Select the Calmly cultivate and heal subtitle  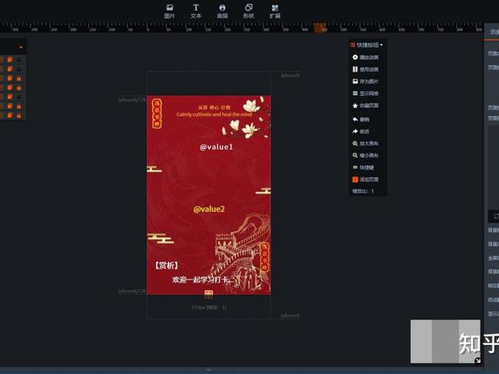(x=214, y=114)
